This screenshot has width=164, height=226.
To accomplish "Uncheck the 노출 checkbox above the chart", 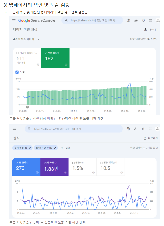I will point(17,72).
